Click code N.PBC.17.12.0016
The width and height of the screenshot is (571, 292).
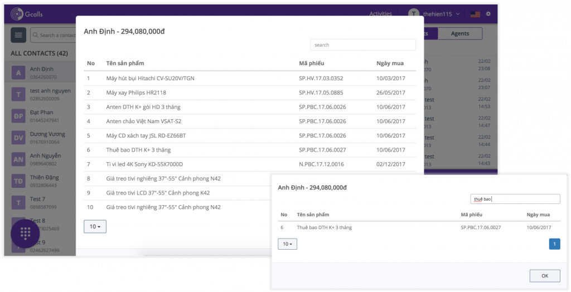click(321, 164)
